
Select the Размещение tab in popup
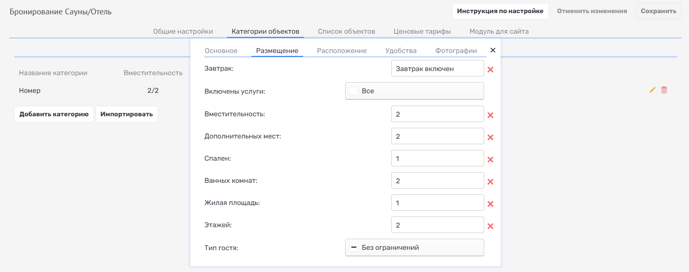[277, 51]
